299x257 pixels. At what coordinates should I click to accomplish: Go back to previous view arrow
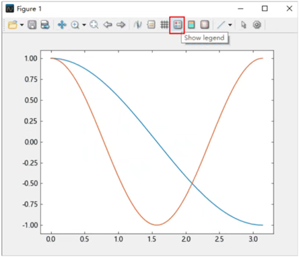point(108,25)
